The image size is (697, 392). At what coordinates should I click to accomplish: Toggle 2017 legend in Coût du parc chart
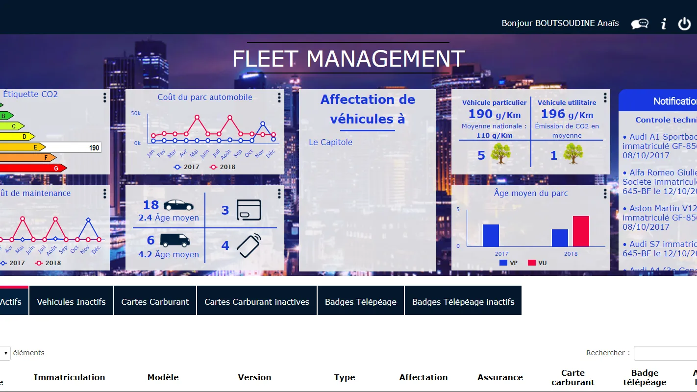pyautogui.click(x=186, y=167)
